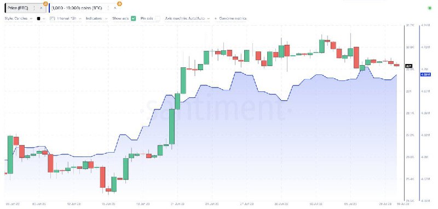The height and width of the screenshot is (209, 438).
Task: Remove the 1,000 - 10,000 coins metric
Action: point(115,8)
